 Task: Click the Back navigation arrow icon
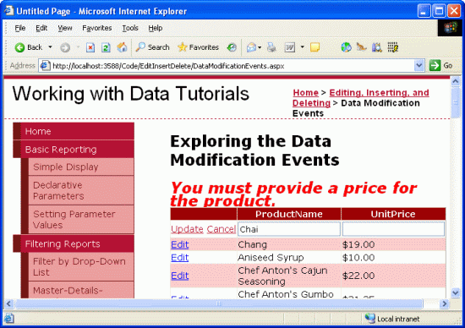[x=19, y=47]
